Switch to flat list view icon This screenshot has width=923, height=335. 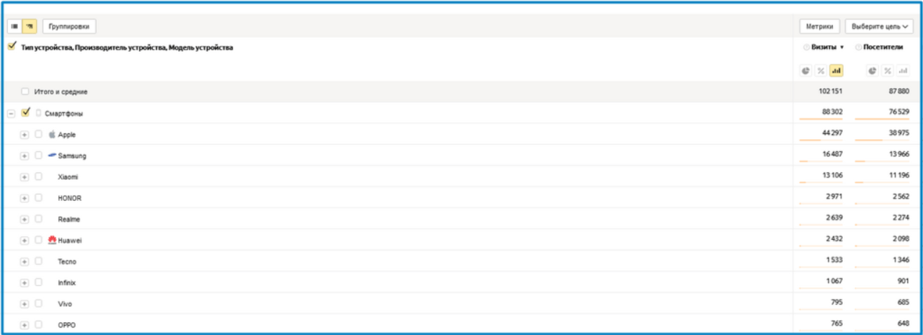[x=14, y=27]
